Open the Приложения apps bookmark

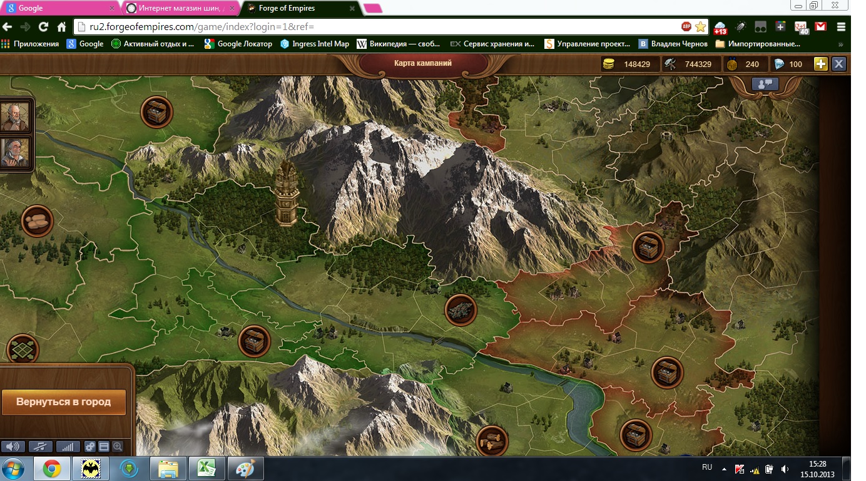click(31, 44)
